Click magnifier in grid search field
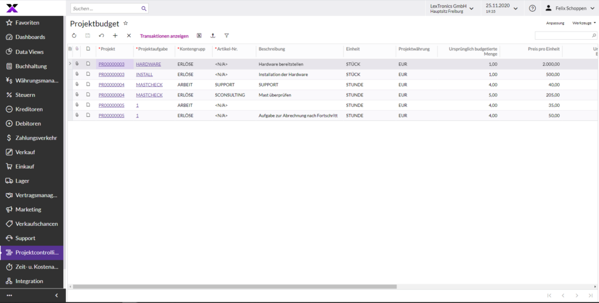This screenshot has width=599, height=303. [594, 36]
